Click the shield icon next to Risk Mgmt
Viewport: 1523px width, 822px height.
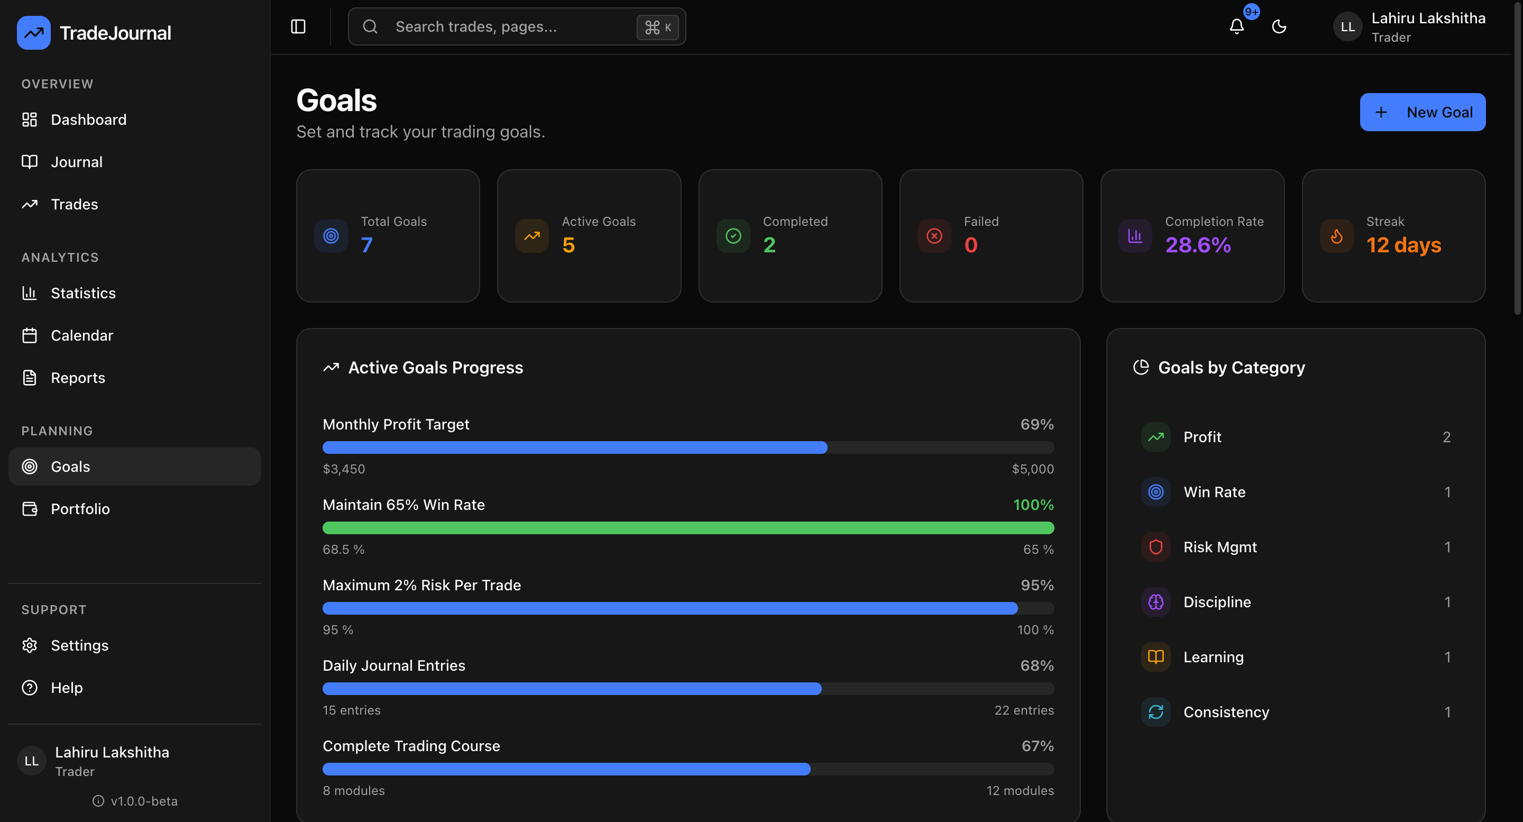coord(1156,546)
